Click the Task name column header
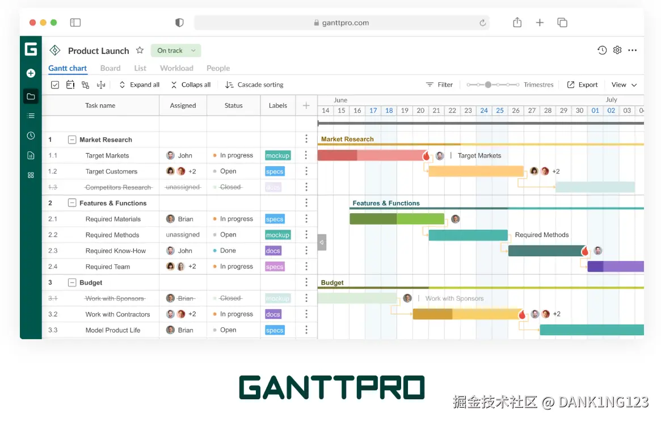Viewport: 661px width, 422px height. (x=100, y=106)
